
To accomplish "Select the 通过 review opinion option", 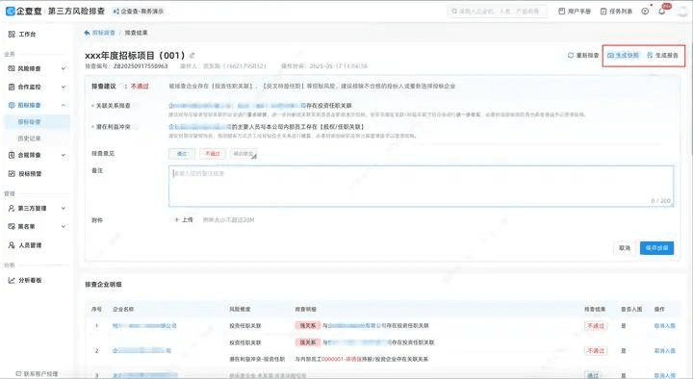I will [x=182, y=154].
